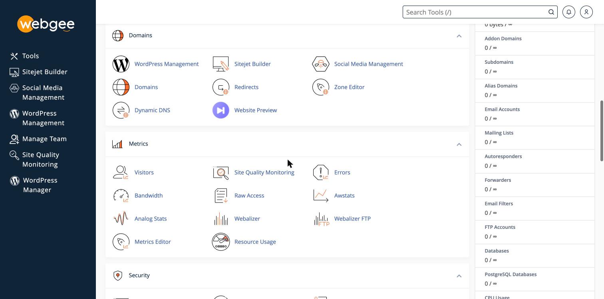Click the Metrics Editor icon
This screenshot has height=299, width=604.
121,242
